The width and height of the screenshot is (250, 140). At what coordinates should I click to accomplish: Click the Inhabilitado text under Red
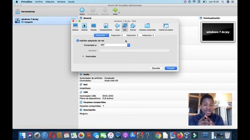point(85,88)
